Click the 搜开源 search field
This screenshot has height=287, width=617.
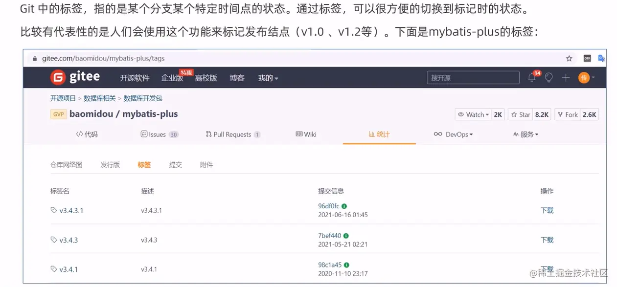(x=473, y=78)
